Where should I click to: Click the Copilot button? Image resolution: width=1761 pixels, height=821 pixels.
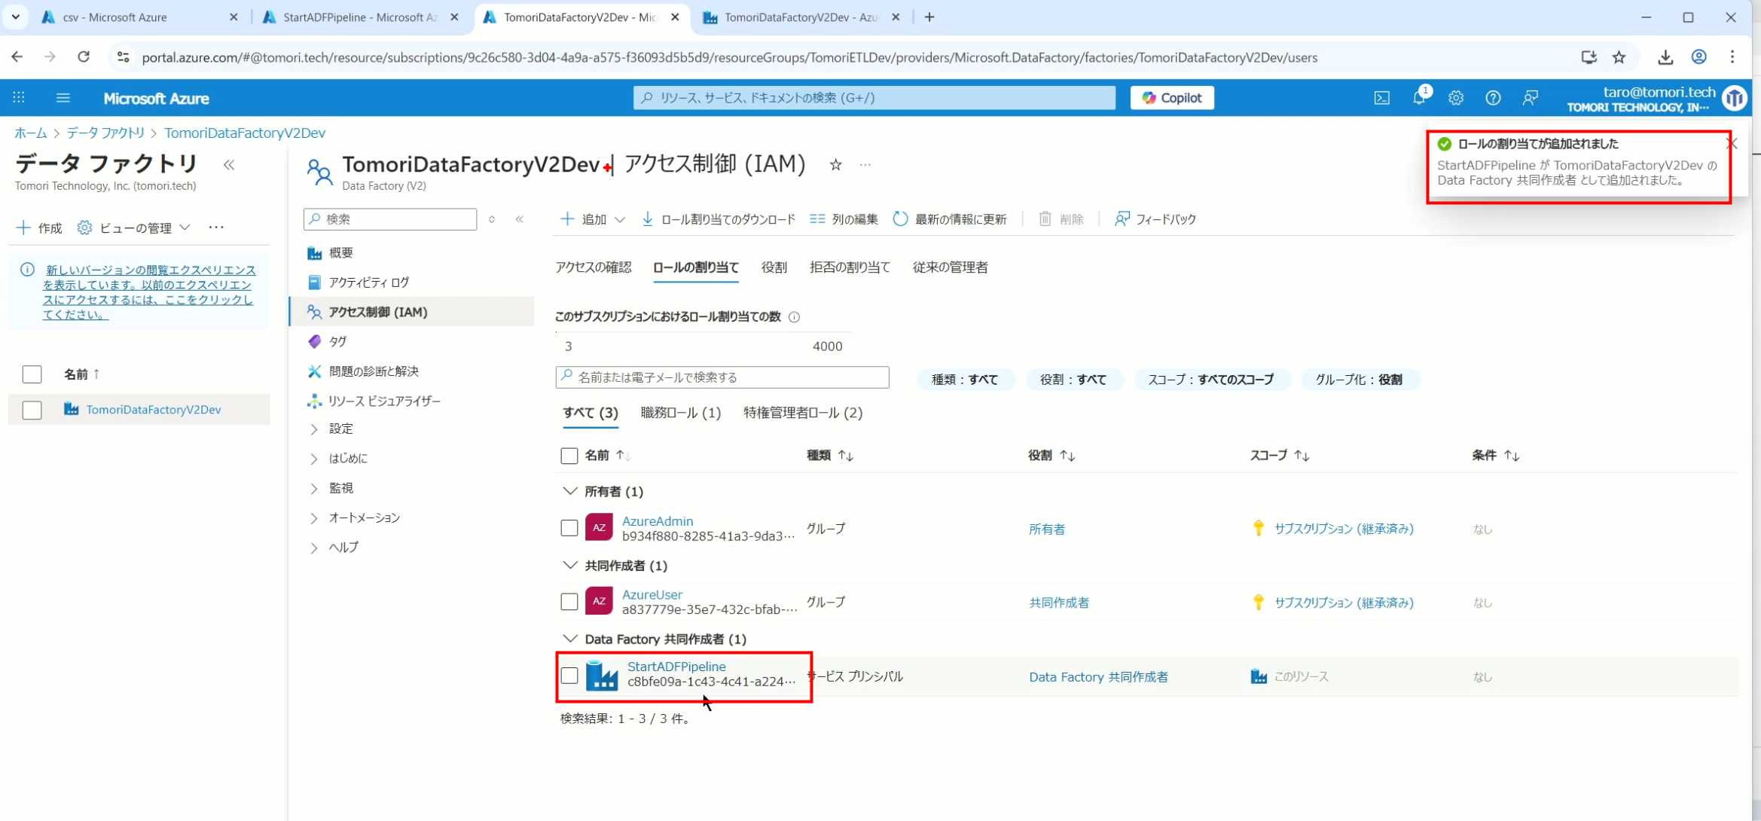1171,98
